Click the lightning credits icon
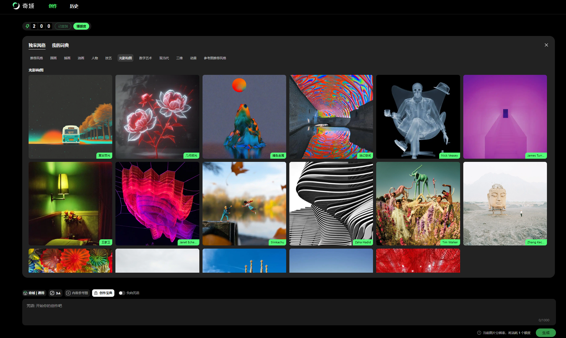Screen dimensions: 566x338 (28, 26)
